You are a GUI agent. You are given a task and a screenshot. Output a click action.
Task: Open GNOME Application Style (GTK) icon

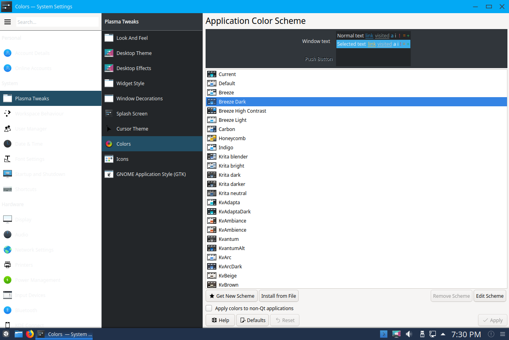coord(109,174)
